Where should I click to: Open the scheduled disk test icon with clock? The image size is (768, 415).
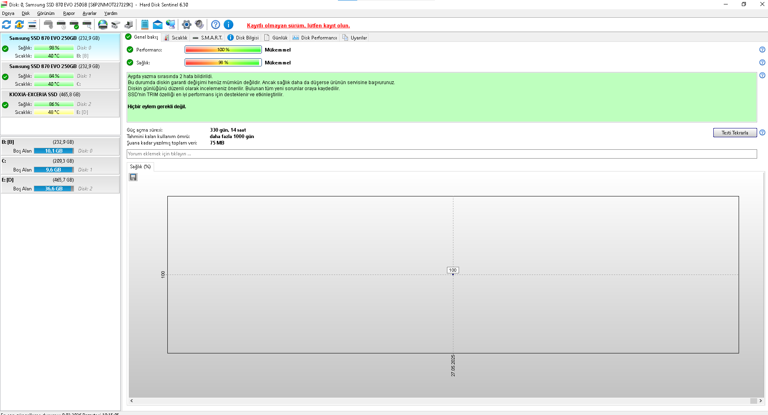click(61, 25)
